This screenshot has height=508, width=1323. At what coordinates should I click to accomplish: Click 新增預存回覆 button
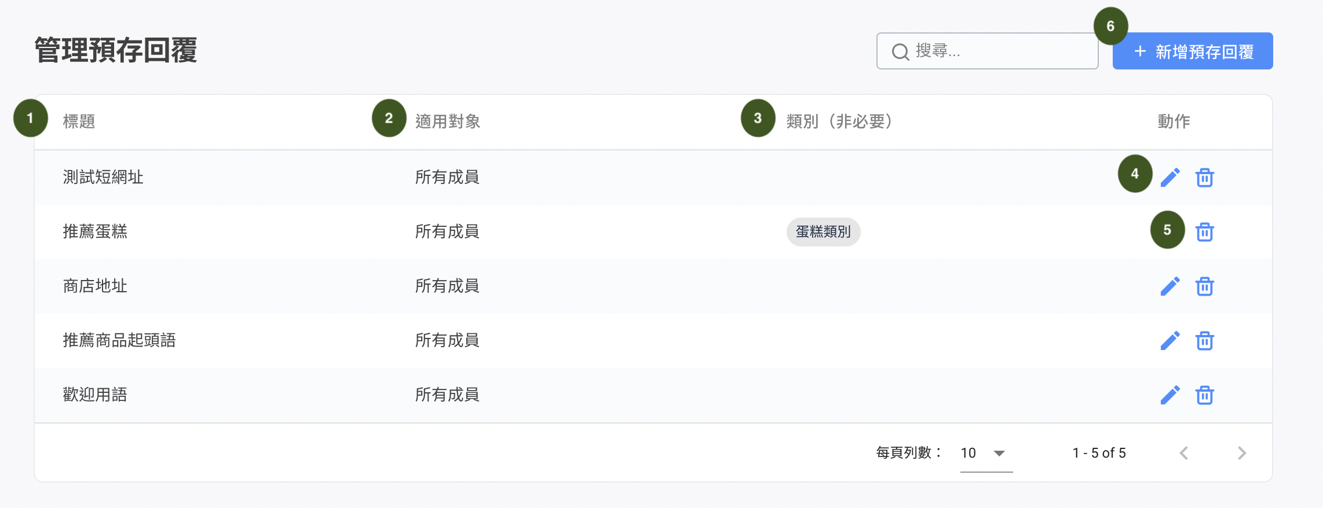(x=1193, y=51)
